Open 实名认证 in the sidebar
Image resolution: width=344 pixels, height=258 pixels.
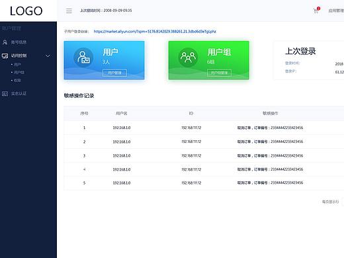pyautogui.click(x=19, y=93)
